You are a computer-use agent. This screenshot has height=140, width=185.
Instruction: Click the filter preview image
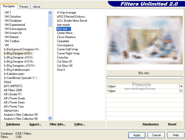[145, 40]
